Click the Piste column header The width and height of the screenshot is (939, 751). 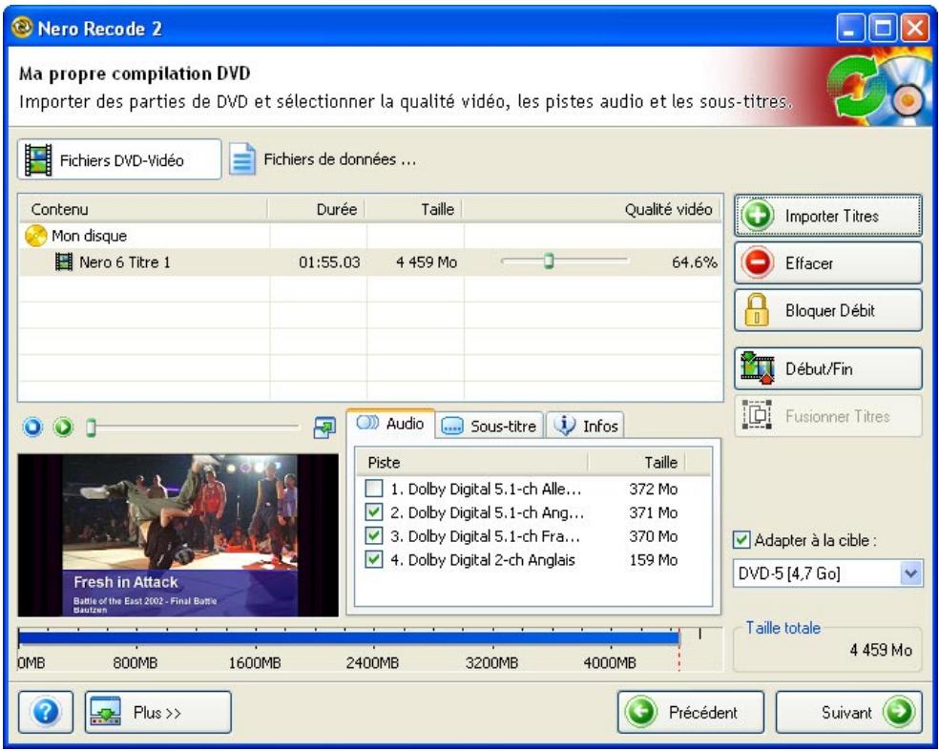pos(472,463)
